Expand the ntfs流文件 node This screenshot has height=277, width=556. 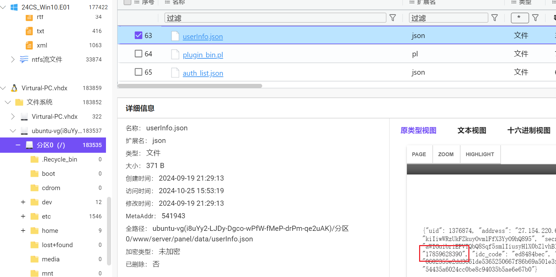click(13, 60)
